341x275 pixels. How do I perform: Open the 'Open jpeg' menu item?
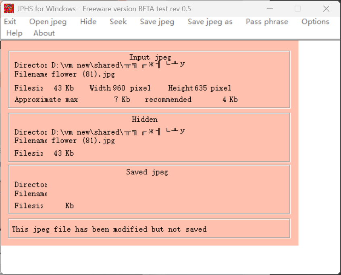[48, 22]
